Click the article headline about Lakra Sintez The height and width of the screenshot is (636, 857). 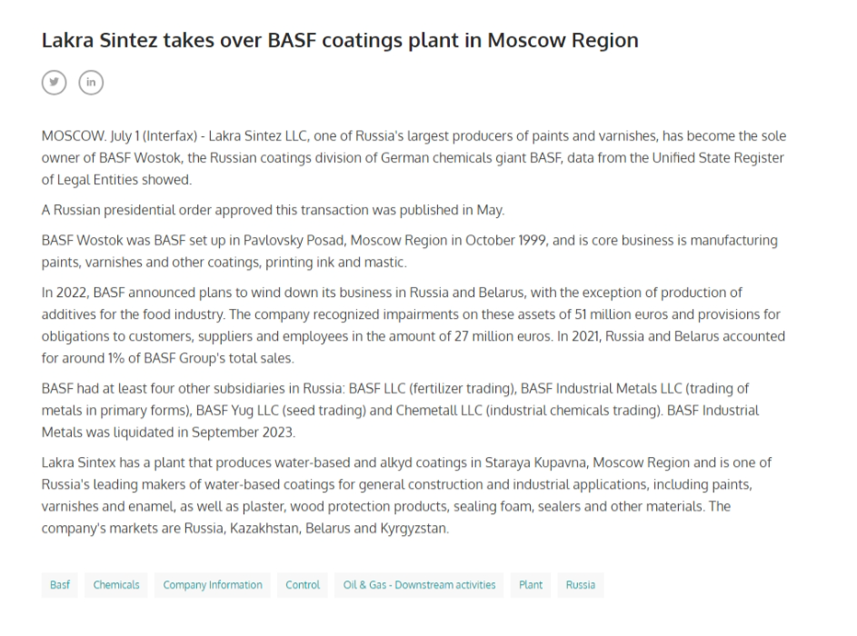pyautogui.click(x=340, y=41)
